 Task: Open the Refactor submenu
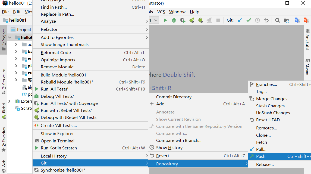pyautogui.click(x=91, y=29)
